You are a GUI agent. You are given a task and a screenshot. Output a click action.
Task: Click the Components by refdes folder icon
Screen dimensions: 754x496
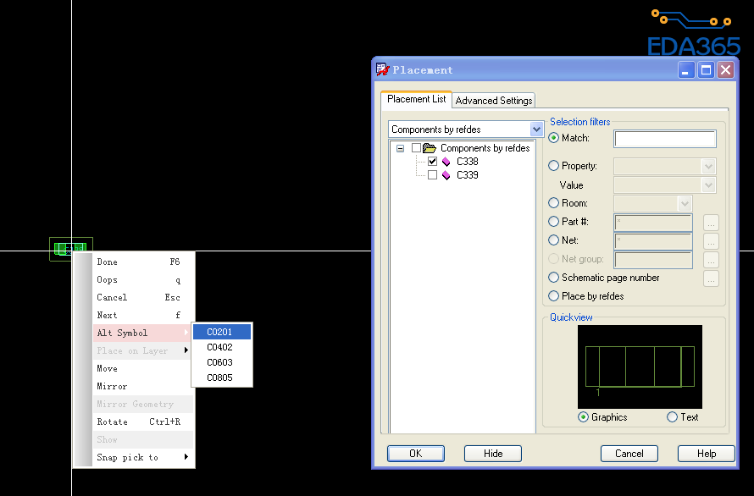[430, 148]
